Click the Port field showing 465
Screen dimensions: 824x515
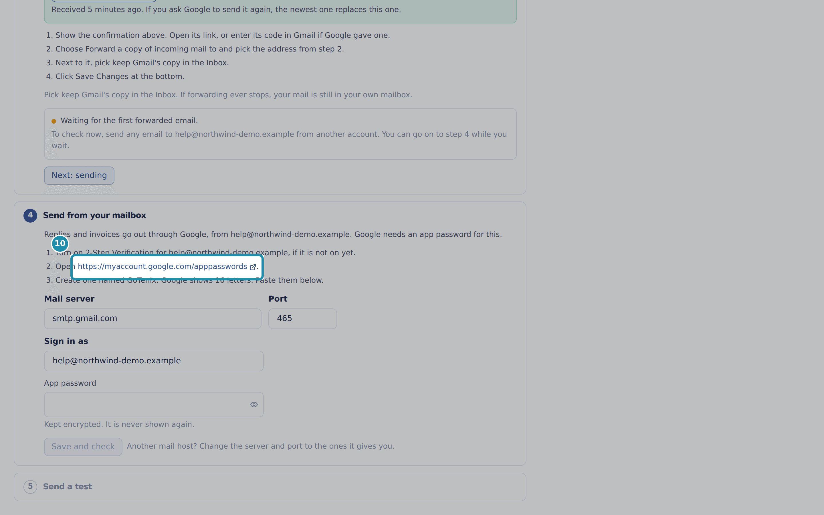click(302, 318)
